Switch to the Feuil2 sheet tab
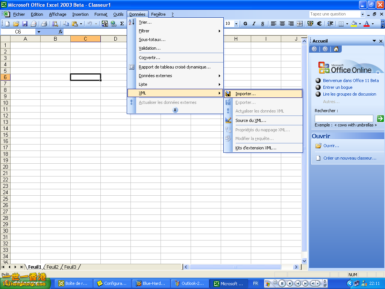This screenshot has height=289, width=385. pyautogui.click(x=53, y=267)
